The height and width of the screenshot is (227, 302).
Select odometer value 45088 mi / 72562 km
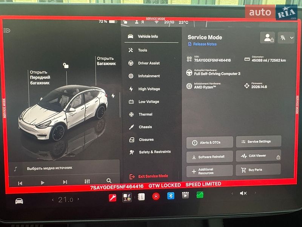269,60
